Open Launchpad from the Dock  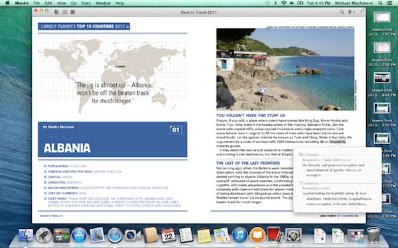pyautogui.click(x=43, y=235)
